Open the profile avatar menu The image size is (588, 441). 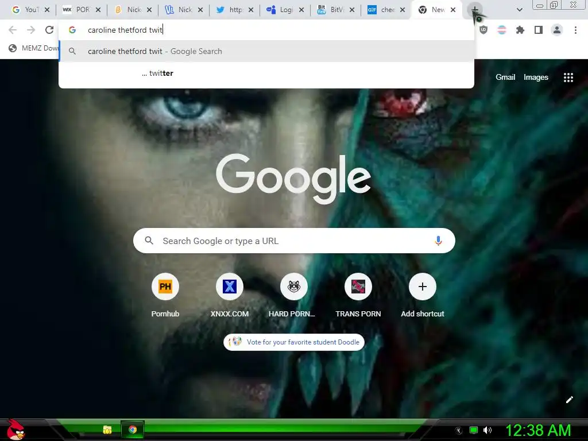click(x=557, y=30)
